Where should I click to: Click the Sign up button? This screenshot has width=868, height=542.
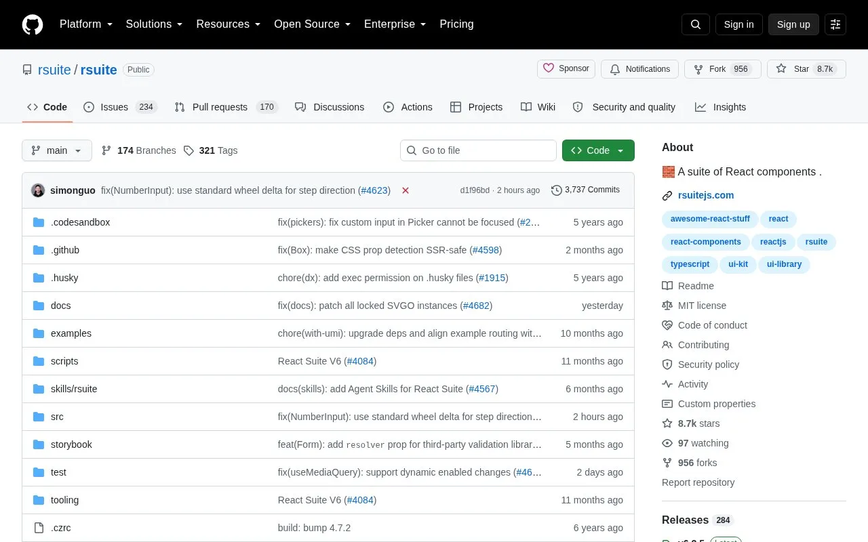[x=793, y=24]
